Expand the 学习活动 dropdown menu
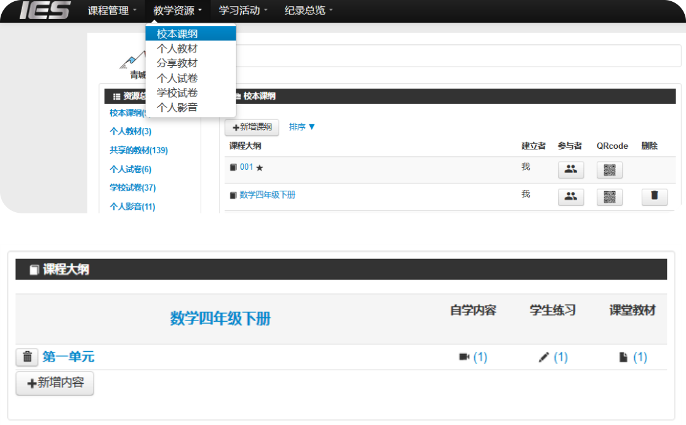 (x=243, y=10)
